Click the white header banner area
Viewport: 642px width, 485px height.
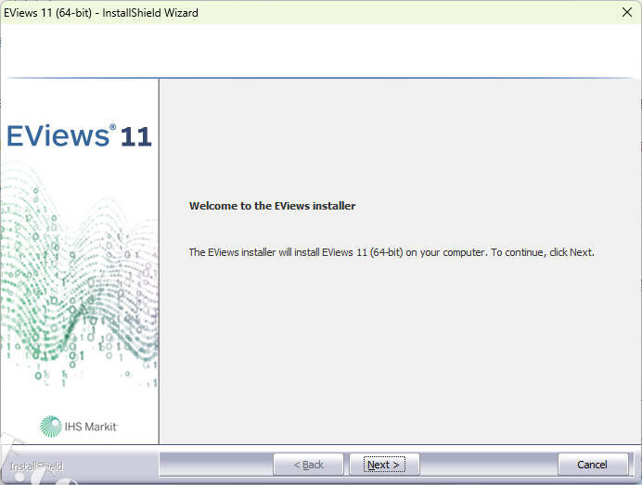pos(320,51)
